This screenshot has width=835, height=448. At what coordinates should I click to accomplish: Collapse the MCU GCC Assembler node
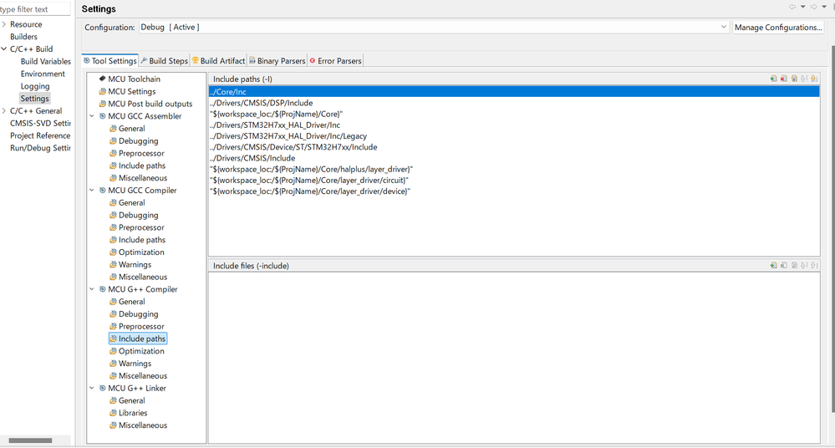point(92,116)
